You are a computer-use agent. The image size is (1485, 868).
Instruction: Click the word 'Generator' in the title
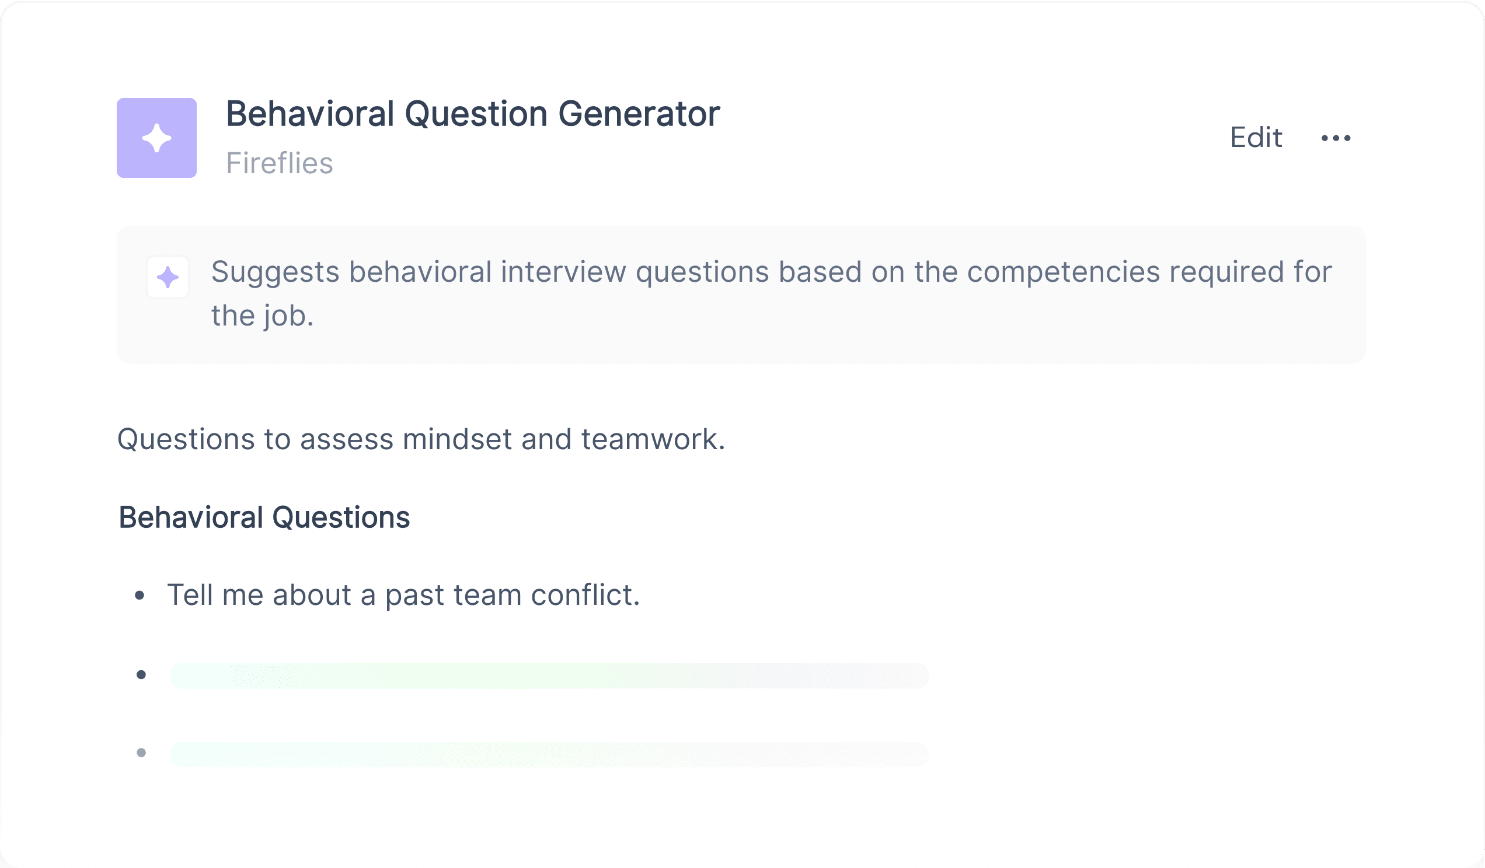[639, 114]
